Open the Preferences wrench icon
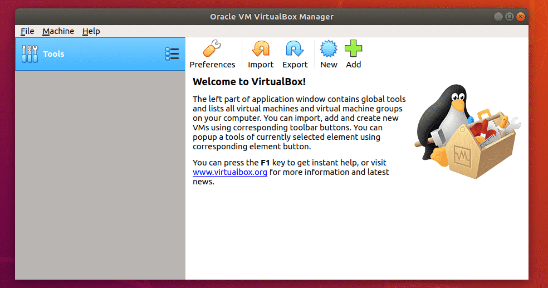This screenshot has width=548, height=288. tap(212, 48)
